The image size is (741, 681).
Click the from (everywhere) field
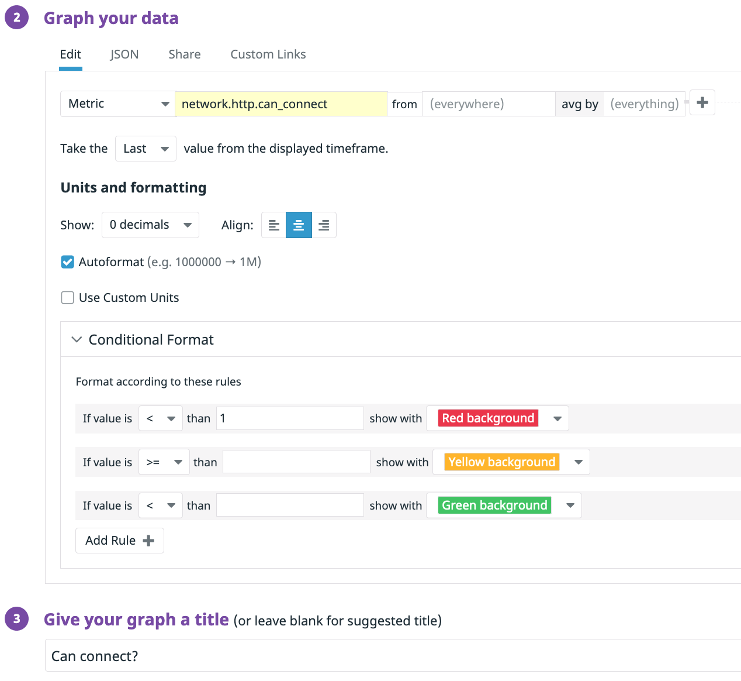489,104
